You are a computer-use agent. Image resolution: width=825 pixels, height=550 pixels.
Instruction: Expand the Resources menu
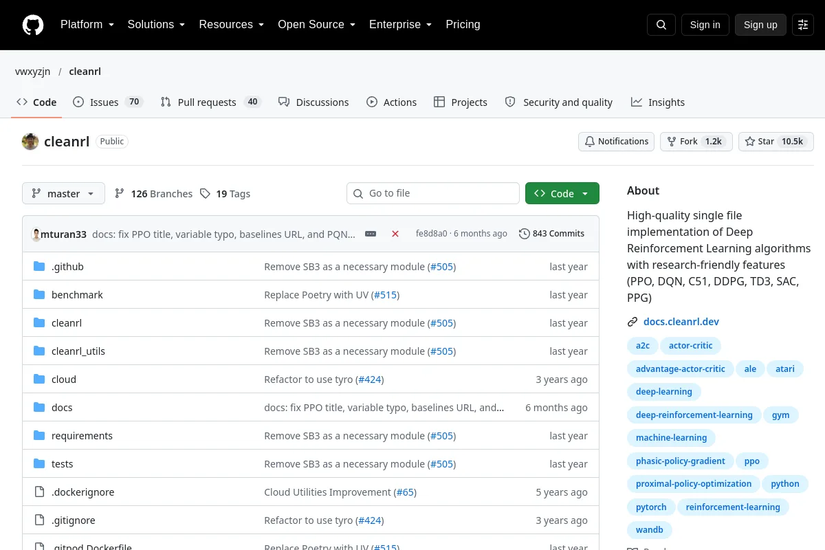(x=232, y=25)
